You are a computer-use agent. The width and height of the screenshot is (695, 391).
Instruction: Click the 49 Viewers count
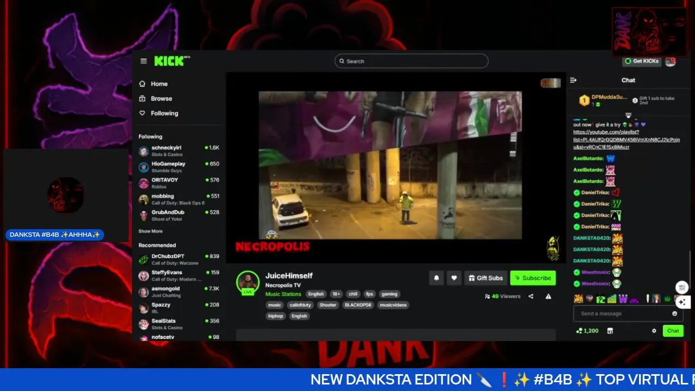(503, 297)
